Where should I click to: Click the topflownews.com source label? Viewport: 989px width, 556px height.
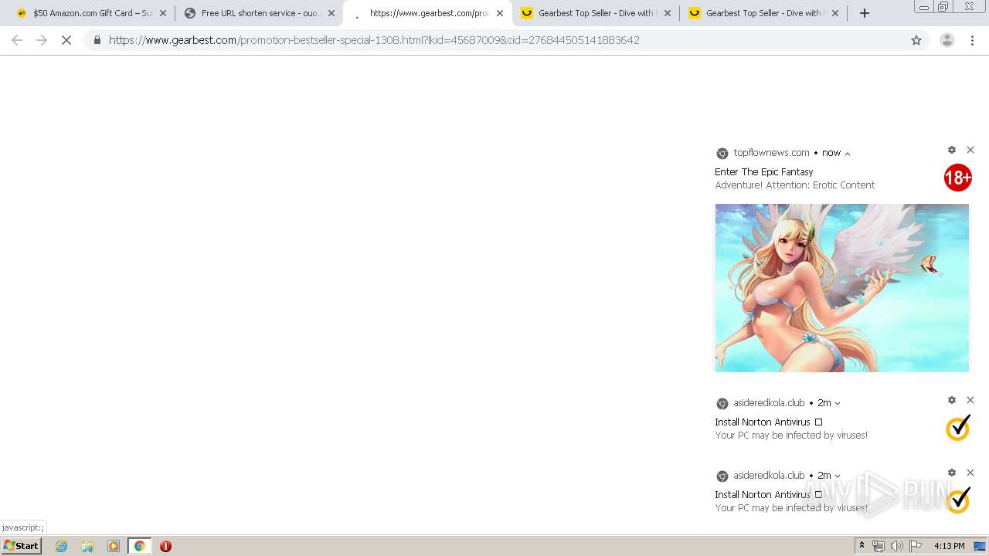(x=771, y=153)
